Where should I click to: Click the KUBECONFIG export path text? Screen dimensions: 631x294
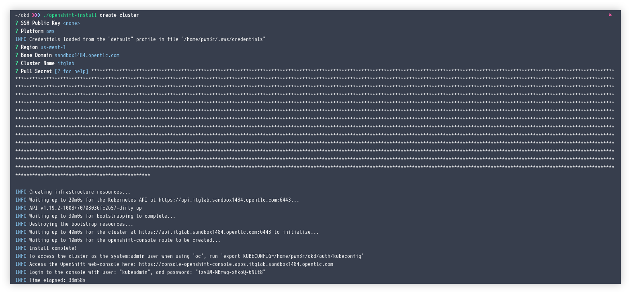point(303,256)
